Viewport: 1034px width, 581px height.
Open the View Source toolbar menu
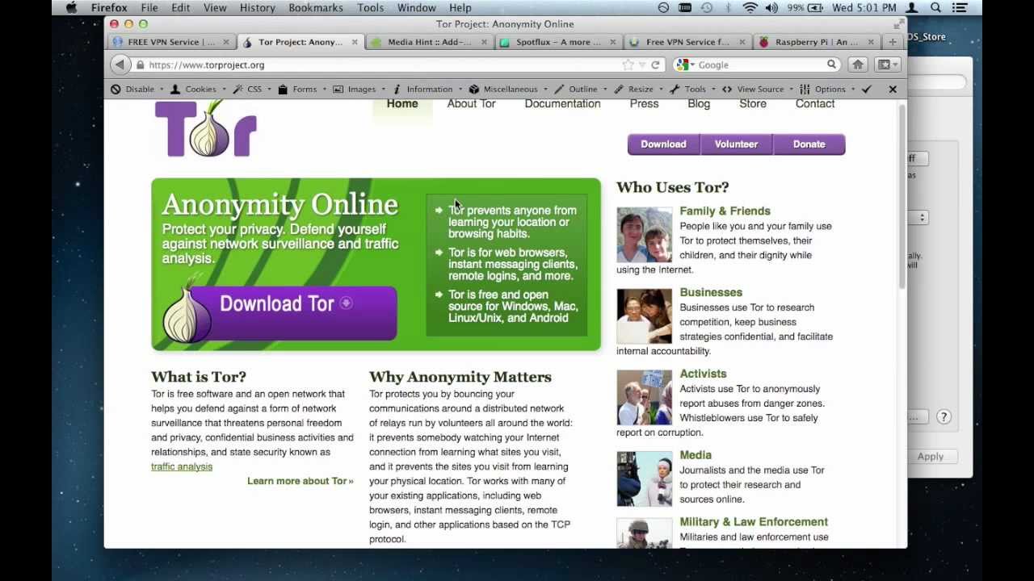click(x=757, y=90)
